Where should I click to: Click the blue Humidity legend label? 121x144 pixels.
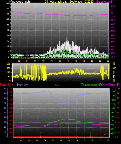22,85
